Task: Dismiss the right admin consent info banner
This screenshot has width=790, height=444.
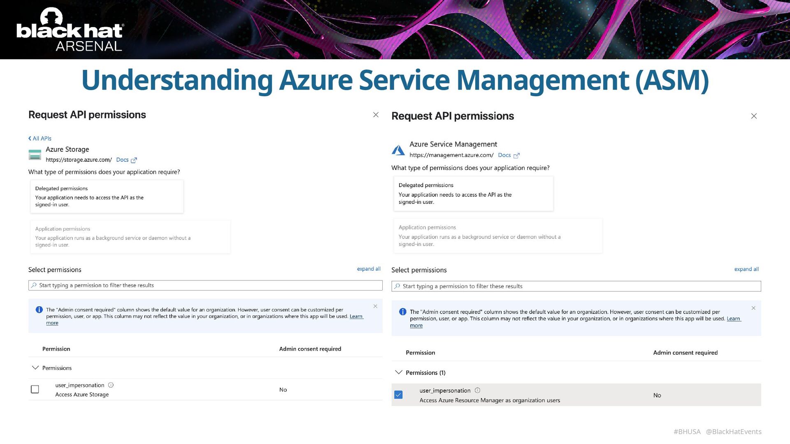Action: click(x=753, y=308)
